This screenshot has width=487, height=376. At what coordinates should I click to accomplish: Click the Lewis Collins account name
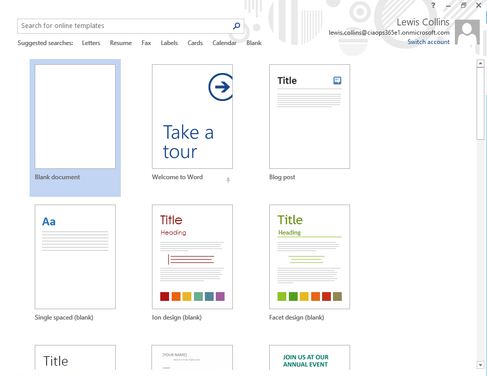click(x=423, y=22)
